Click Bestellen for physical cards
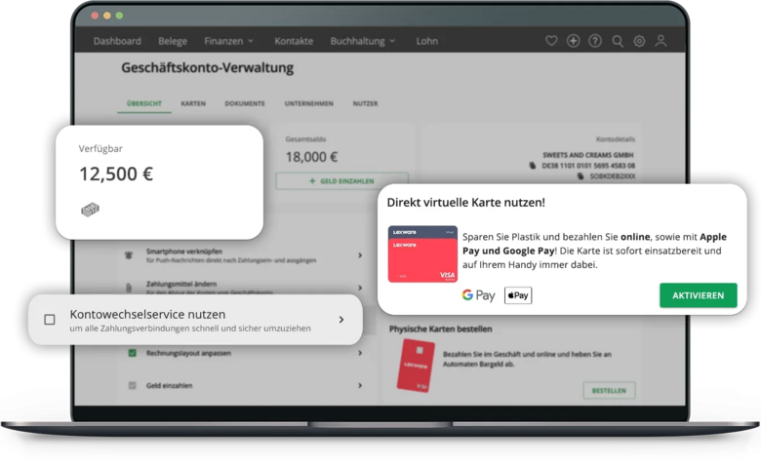The height and width of the screenshot is (464, 761). click(x=609, y=390)
